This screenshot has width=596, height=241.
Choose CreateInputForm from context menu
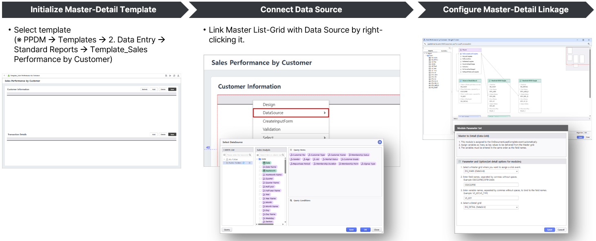click(278, 121)
